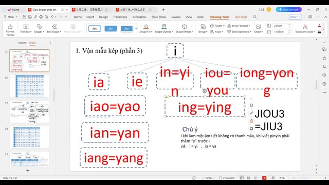Viewport: 329px width, 185px height.
Task: Click the Print Preview icon
Action: tap(46, 17)
